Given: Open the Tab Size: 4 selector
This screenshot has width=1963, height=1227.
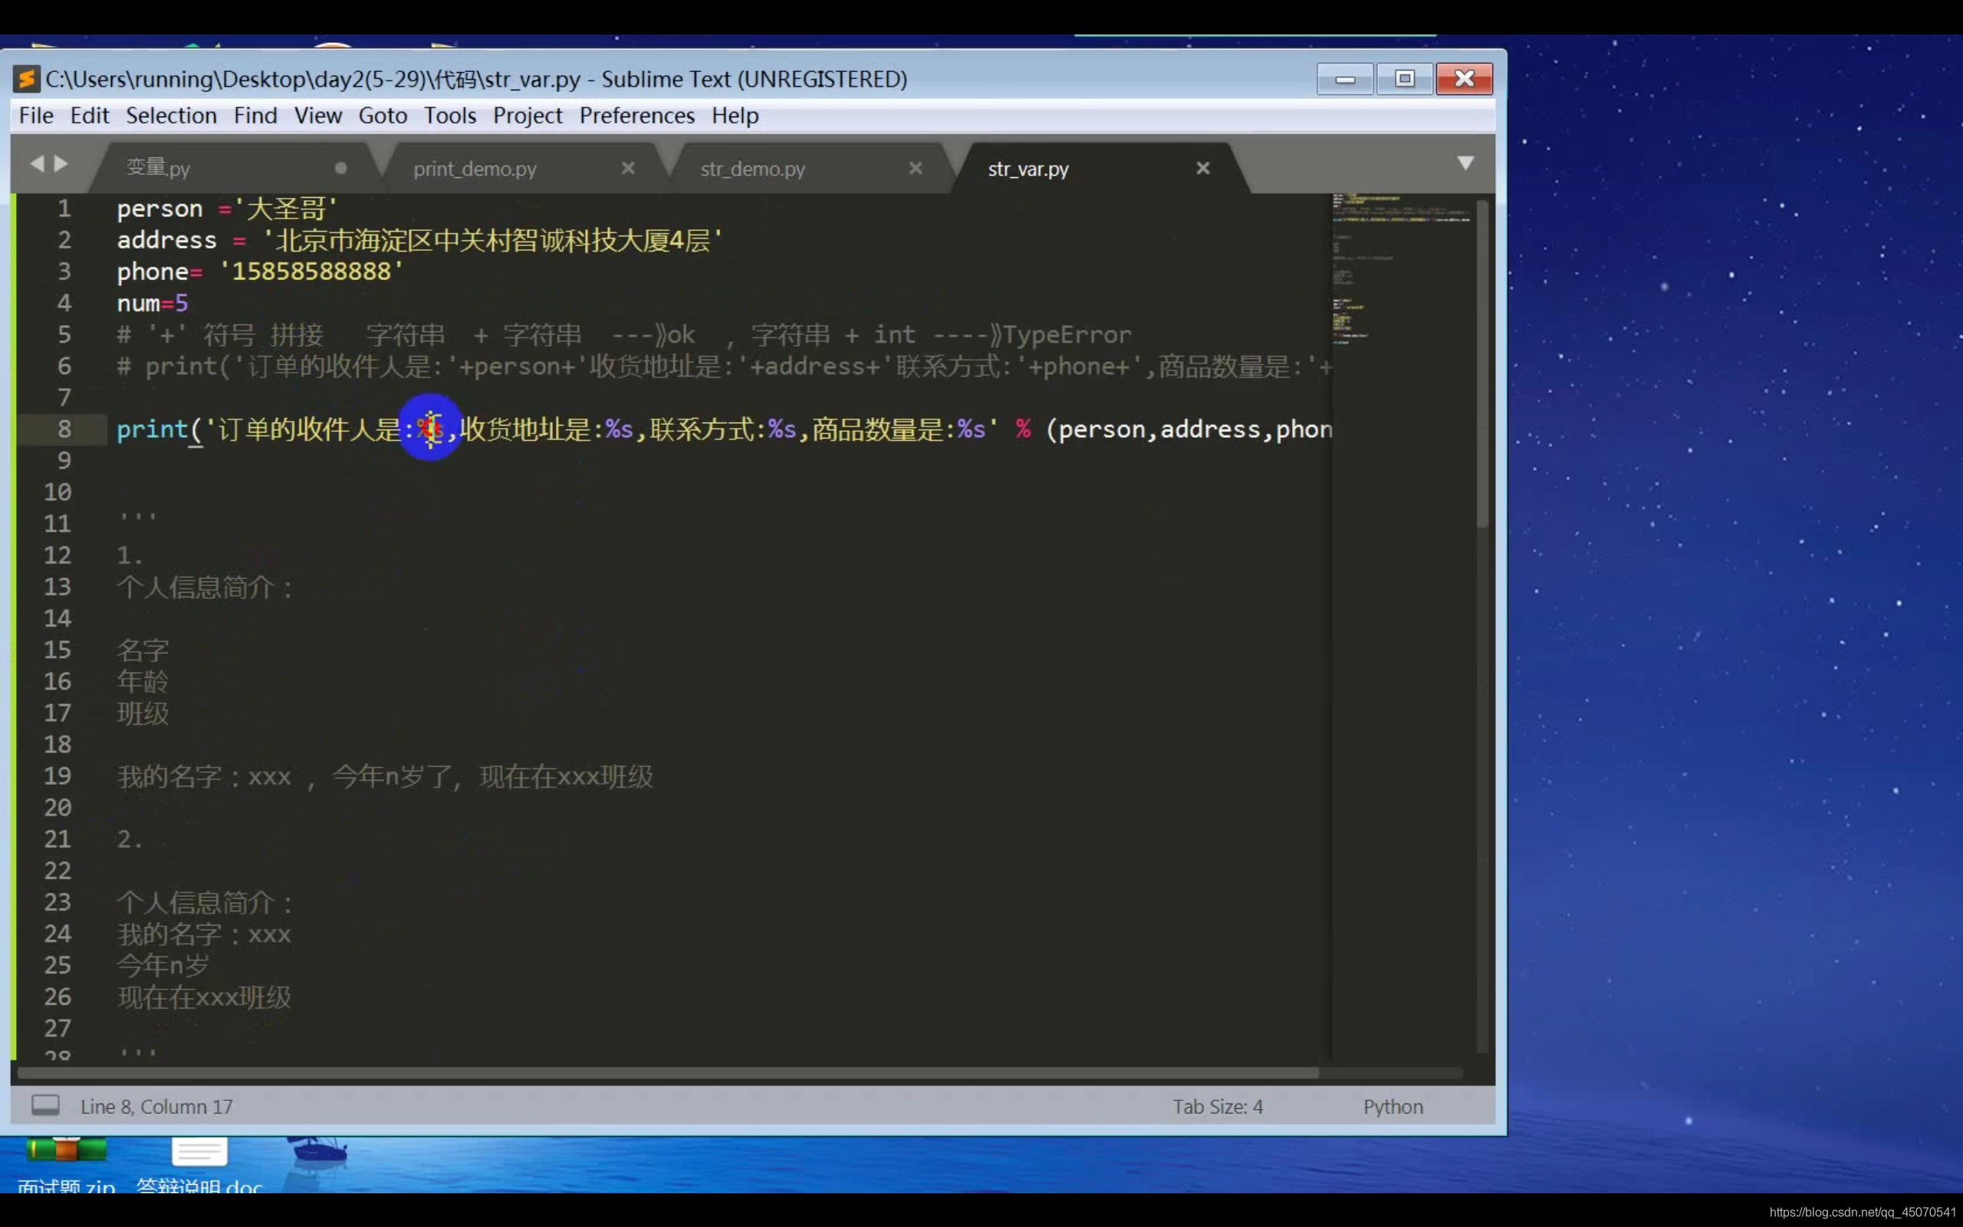Looking at the screenshot, I should click(1218, 1107).
